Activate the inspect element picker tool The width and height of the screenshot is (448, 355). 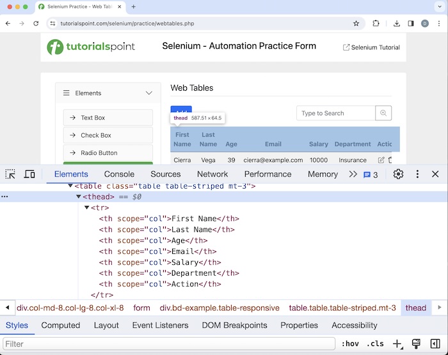10,174
